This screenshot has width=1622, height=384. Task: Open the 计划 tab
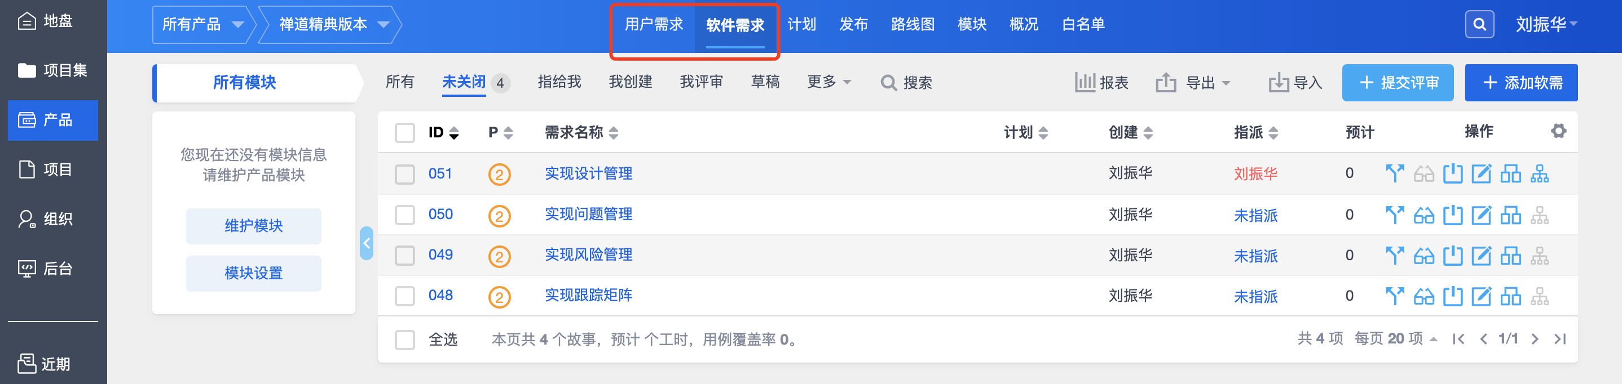click(801, 25)
